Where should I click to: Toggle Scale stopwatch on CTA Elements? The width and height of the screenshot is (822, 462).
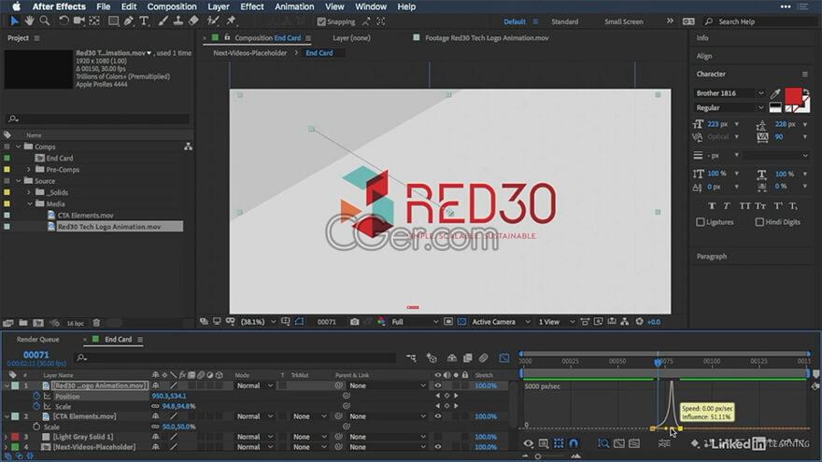coord(36,427)
